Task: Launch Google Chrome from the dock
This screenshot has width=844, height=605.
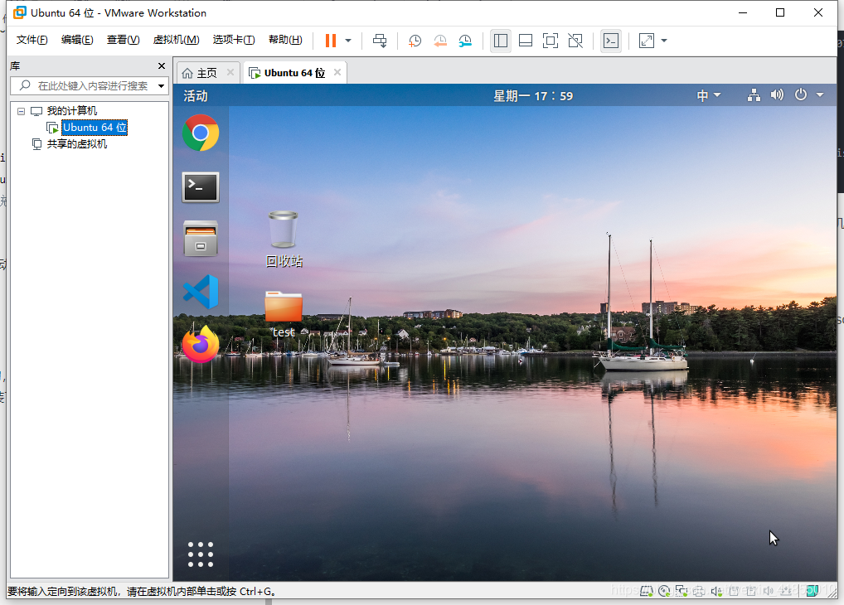Action: (201, 133)
